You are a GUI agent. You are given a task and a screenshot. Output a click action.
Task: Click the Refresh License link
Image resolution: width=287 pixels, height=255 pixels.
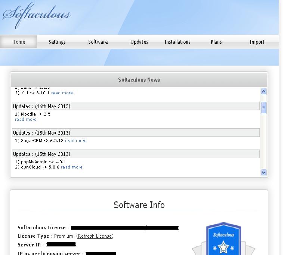[x=95, y=236]
